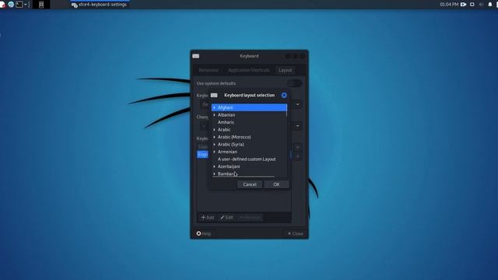The height and width of the screenshot is (280, 498).
Task: Select Arabic (Syria) in the list
Action: (x=249, y=144)
